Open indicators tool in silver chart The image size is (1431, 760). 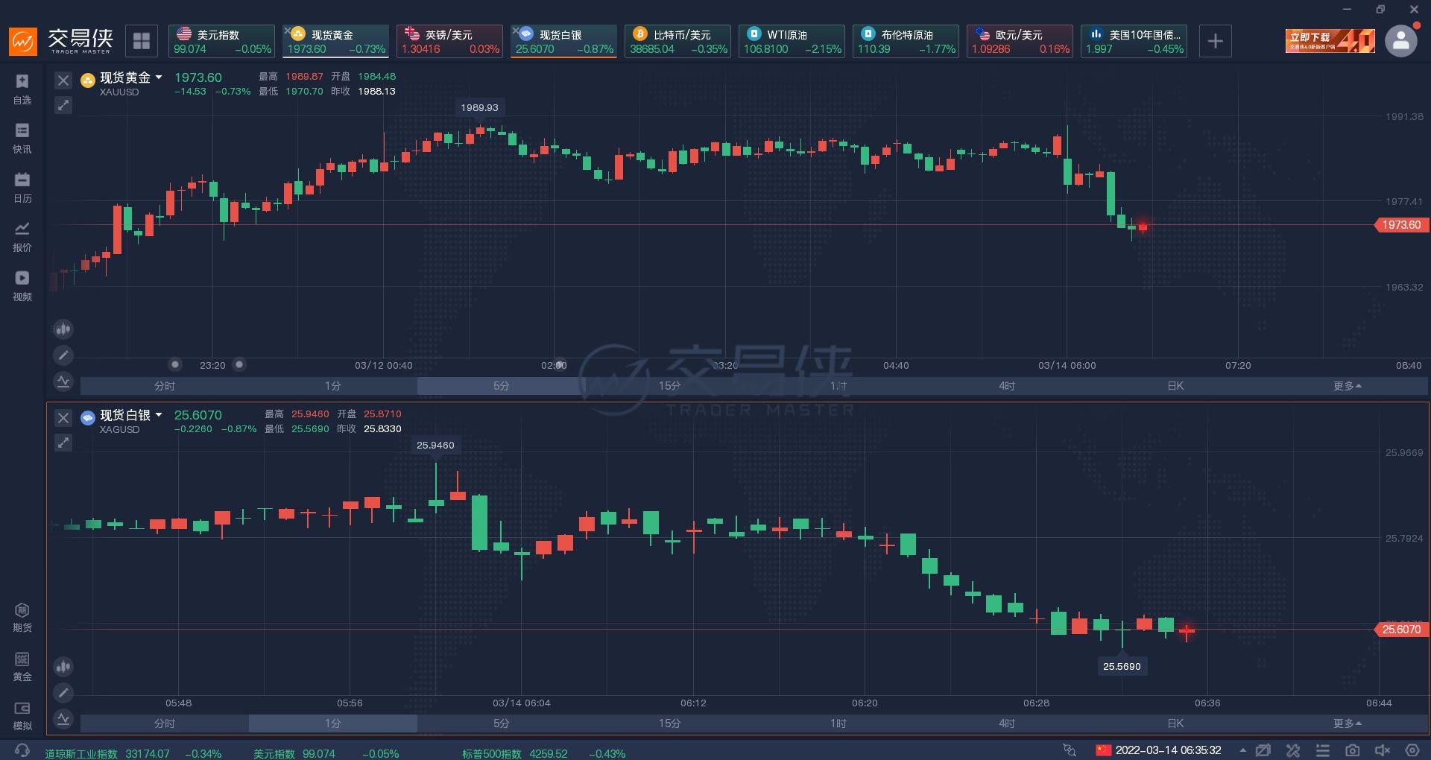[63, 718]
